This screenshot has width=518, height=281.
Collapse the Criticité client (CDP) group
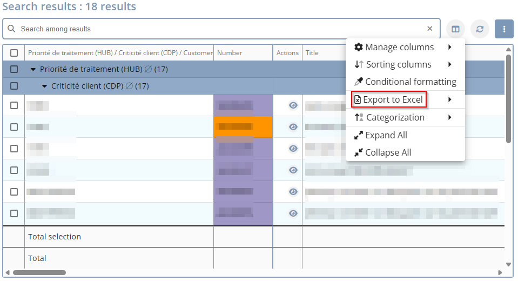click(44, 86)
